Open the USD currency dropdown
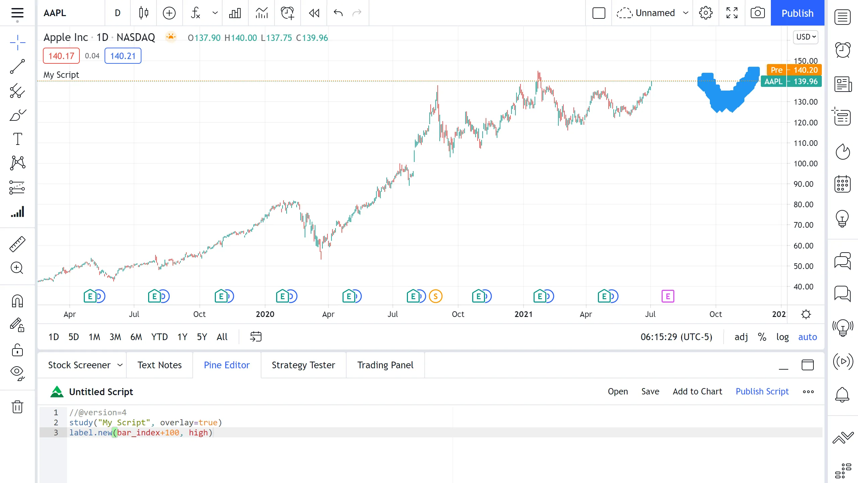The width and height of the screenshot is (858, 483). tap(806, 37)
